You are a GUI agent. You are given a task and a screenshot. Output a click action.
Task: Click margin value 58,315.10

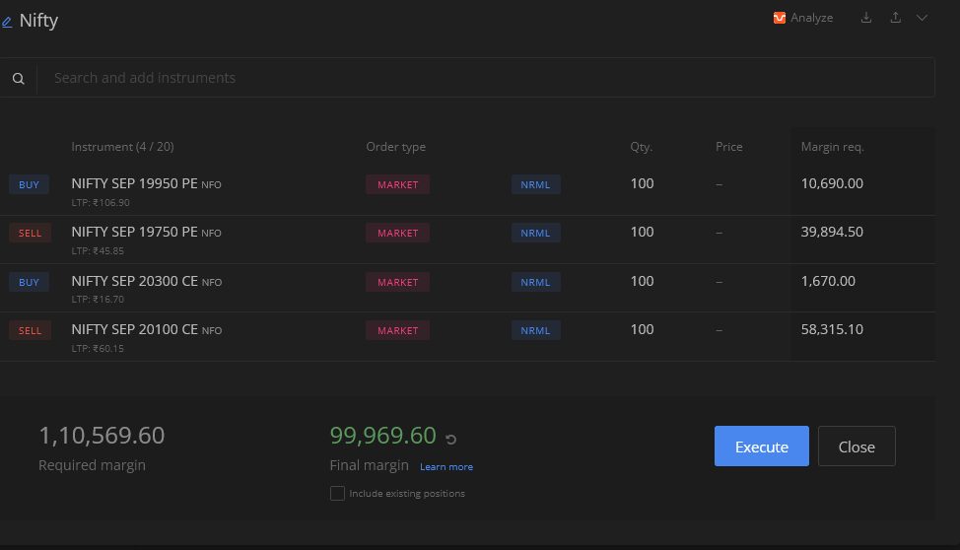[832, 329]
